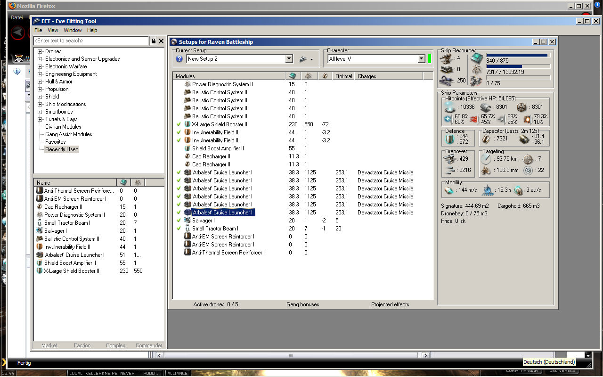The height and width of the screenshot is (377, 603).
Task: Toggle the checkmark on X-Large Shield Booster II module
Action: tap(179, 124)
